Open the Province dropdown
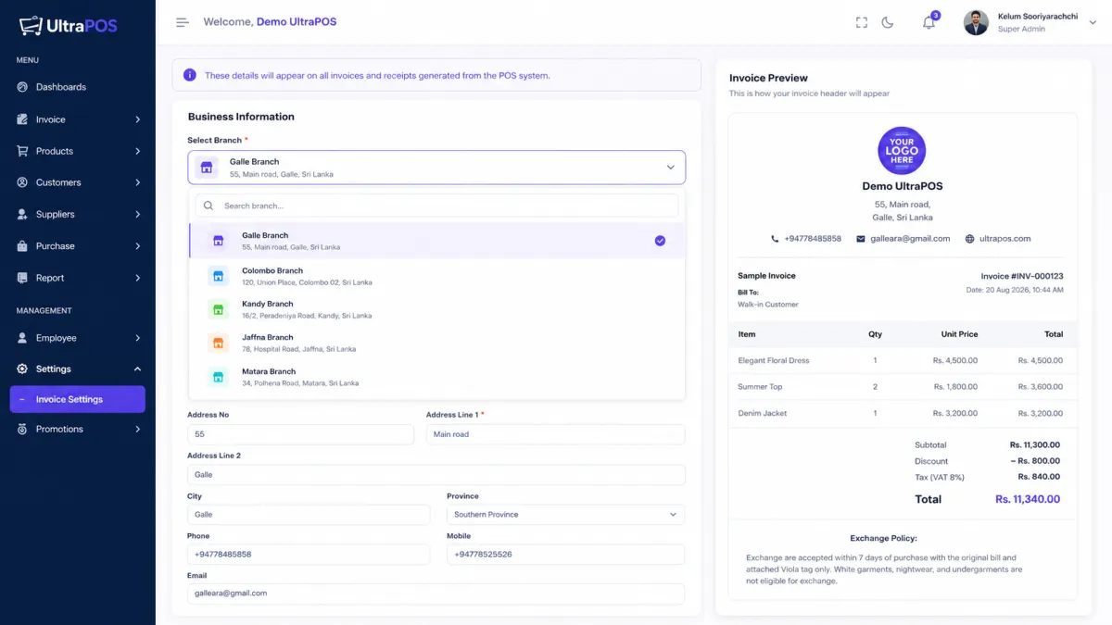The height and width of the screenshot is (625, 1112). click(565, 515)
